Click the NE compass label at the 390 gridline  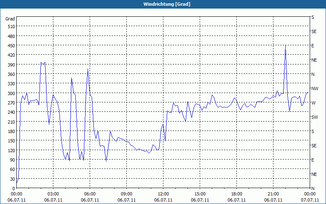point(314,60)
